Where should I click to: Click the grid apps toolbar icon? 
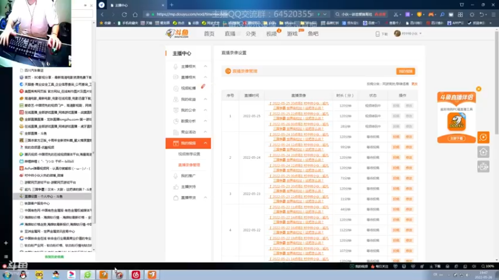460,14
